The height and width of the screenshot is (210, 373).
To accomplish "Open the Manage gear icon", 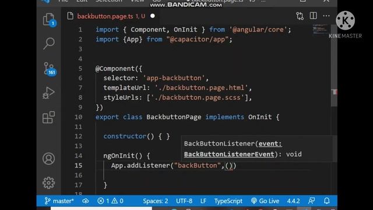I will click(48, 183).
